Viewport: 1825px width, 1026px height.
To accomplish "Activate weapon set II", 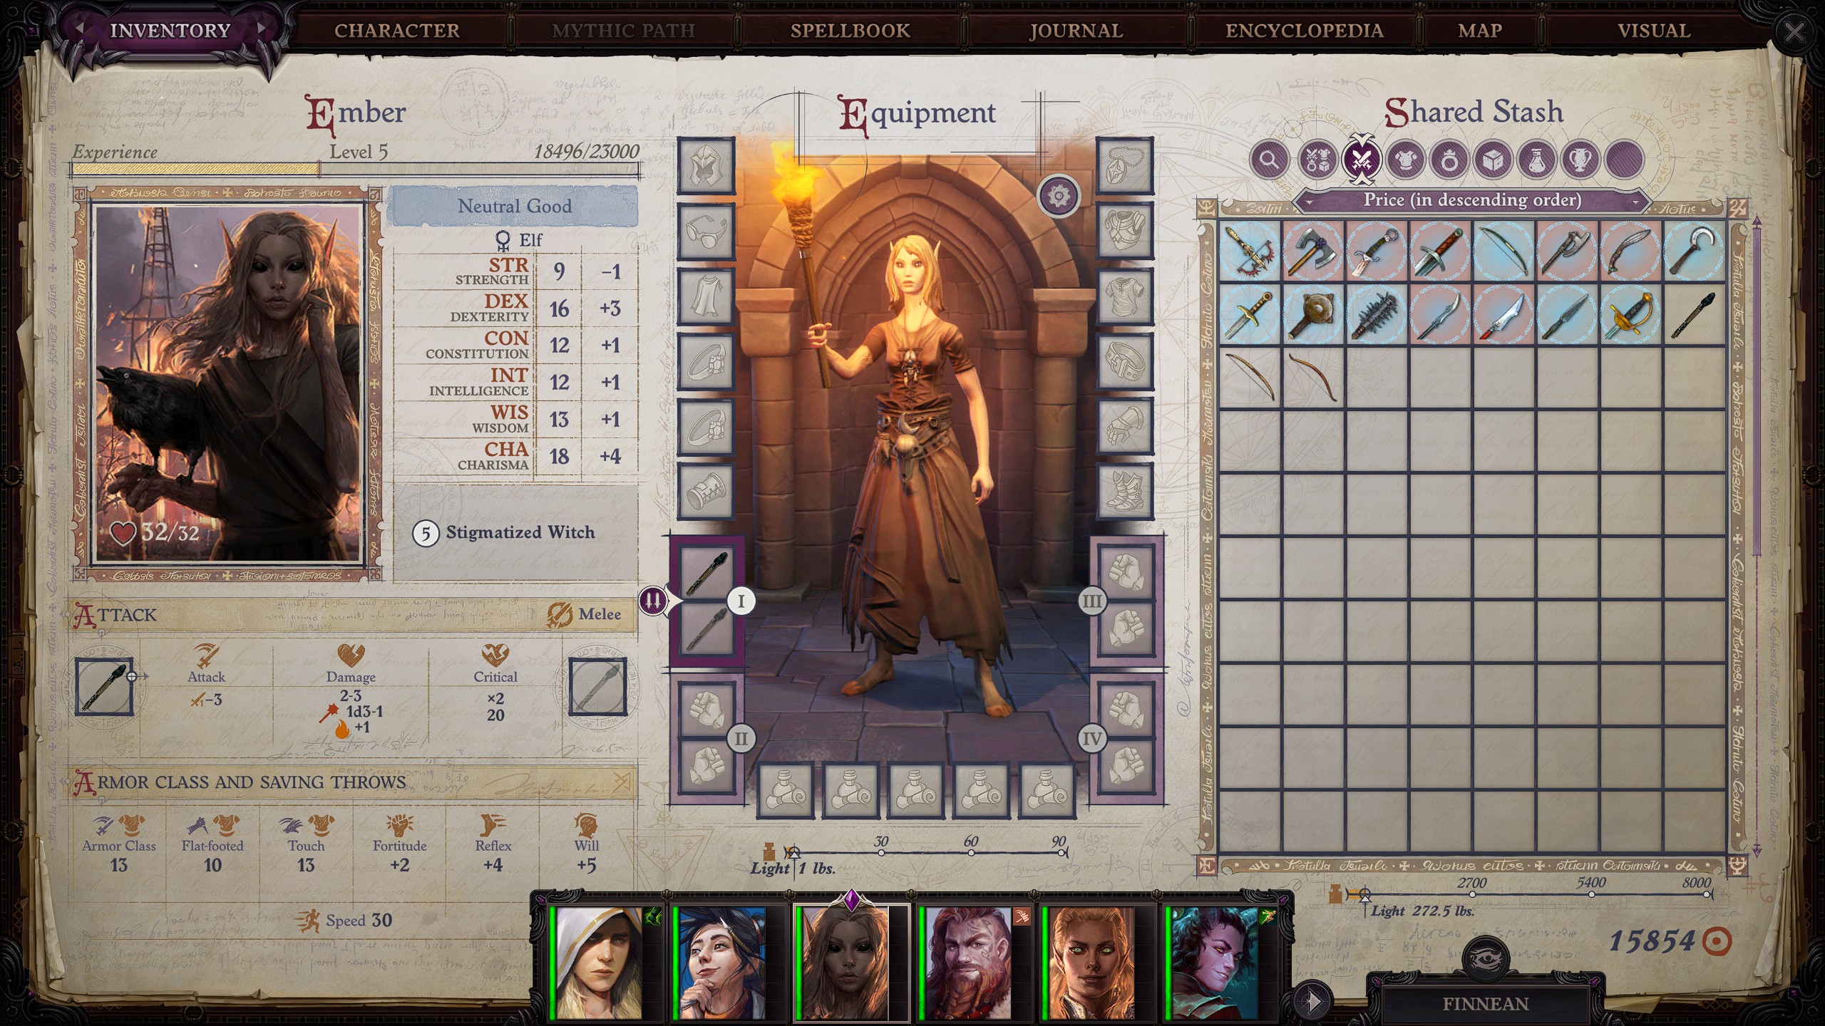I will coord(741,738).
